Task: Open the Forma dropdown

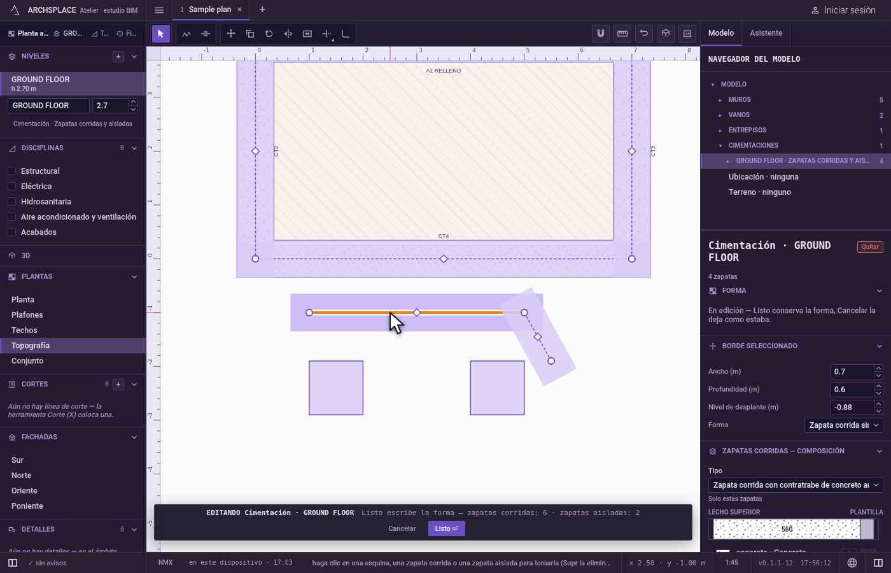Action: (844, 425)
